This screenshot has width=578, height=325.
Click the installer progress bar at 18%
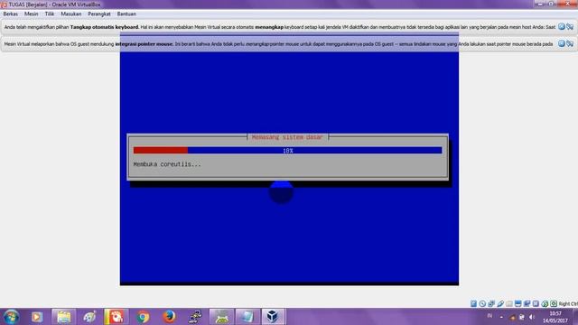point(287,151)
